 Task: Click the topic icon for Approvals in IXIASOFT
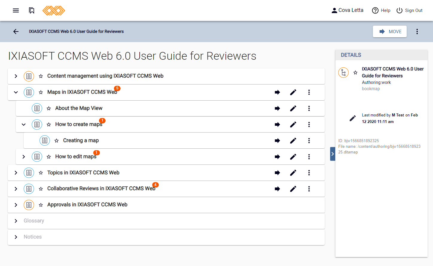(x=29, y=205)
